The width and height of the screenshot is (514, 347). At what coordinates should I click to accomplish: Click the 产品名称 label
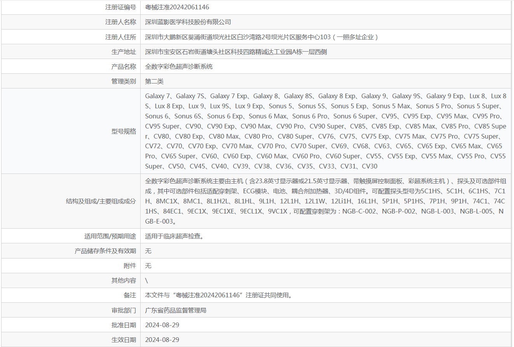pyautogui.click(x=124, y=66)
